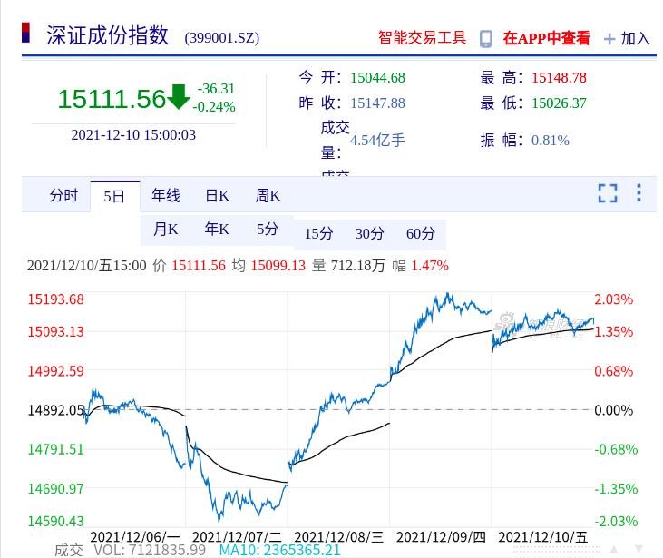
Task: Open the three-dot chart options menu
Action: tap(639, 193)
